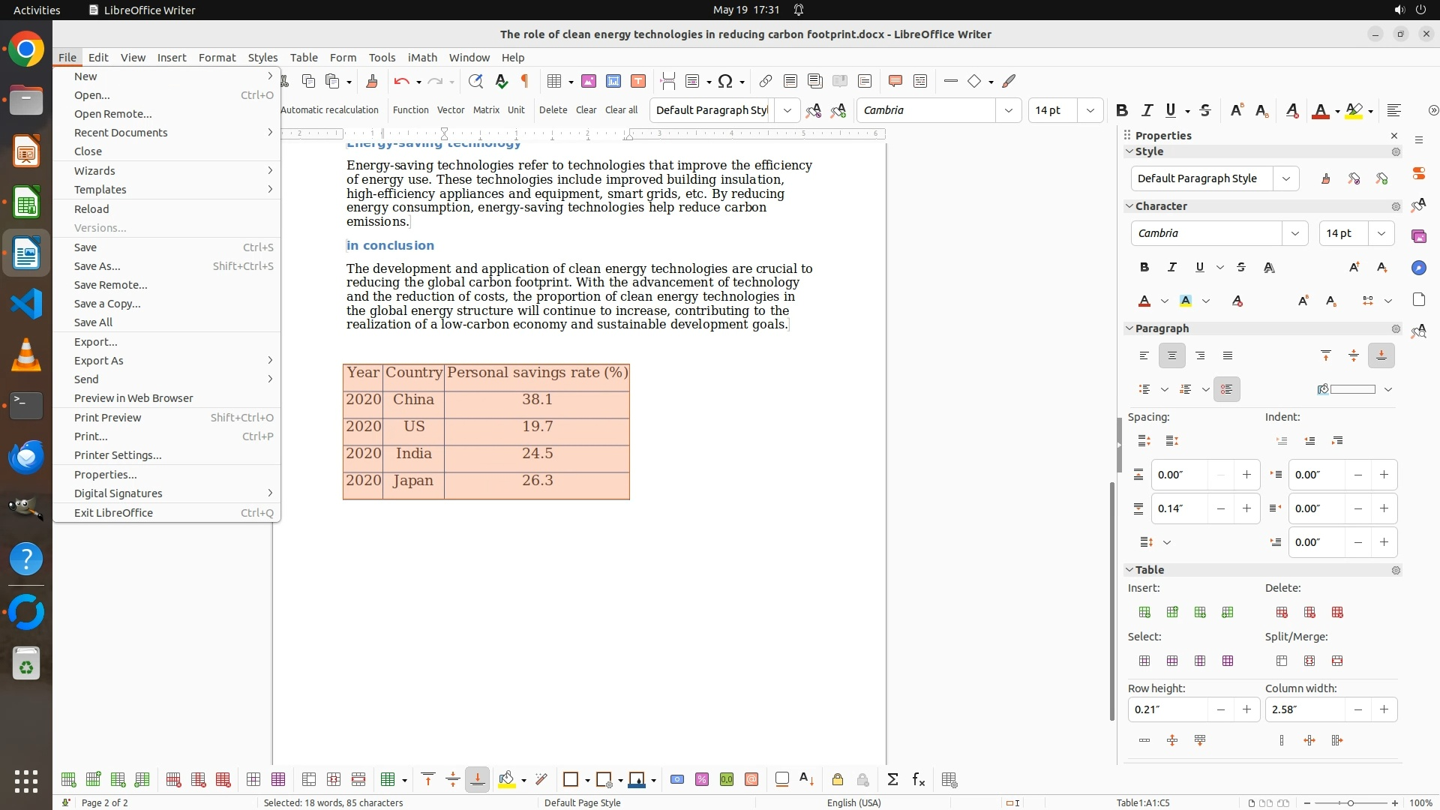
Task: Click the Clear all formula button
Action: click(621, 110)
